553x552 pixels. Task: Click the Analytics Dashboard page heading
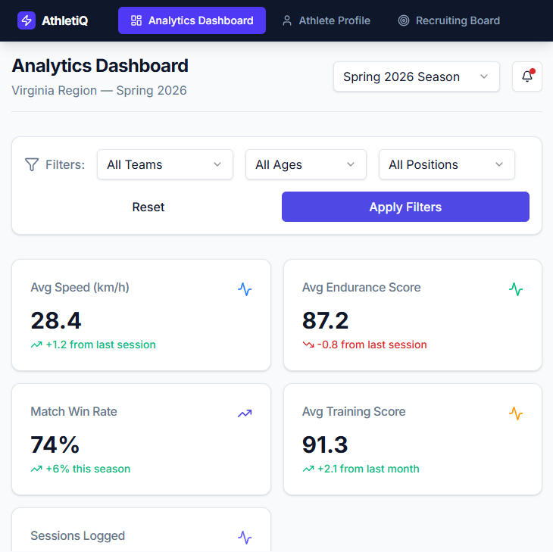pyautogui.click(x=100, y=66)
